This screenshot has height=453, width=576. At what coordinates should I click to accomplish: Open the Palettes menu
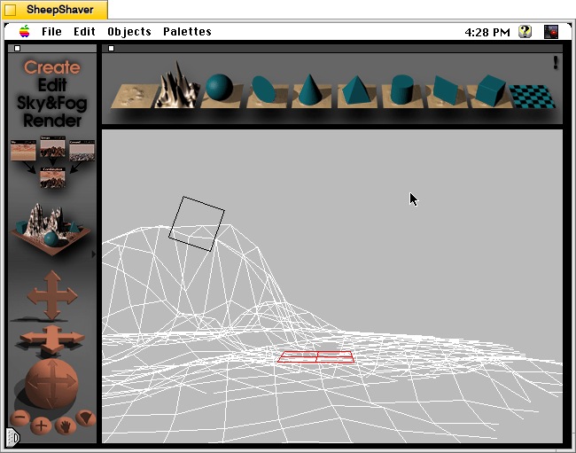[187, 32]
